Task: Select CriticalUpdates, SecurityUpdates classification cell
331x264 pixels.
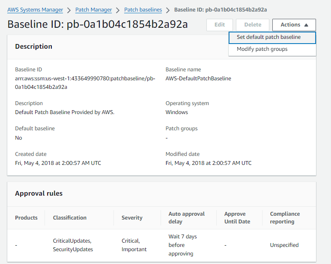Action: [x=73, y=245]
